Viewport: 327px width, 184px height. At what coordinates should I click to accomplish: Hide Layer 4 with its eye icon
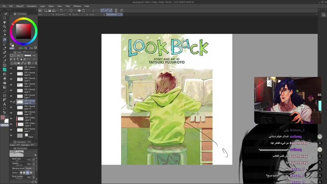11,68
